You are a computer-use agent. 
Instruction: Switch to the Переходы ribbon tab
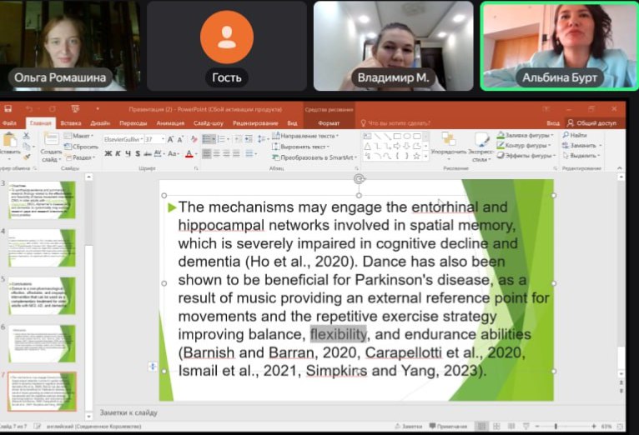coord(133,122)
